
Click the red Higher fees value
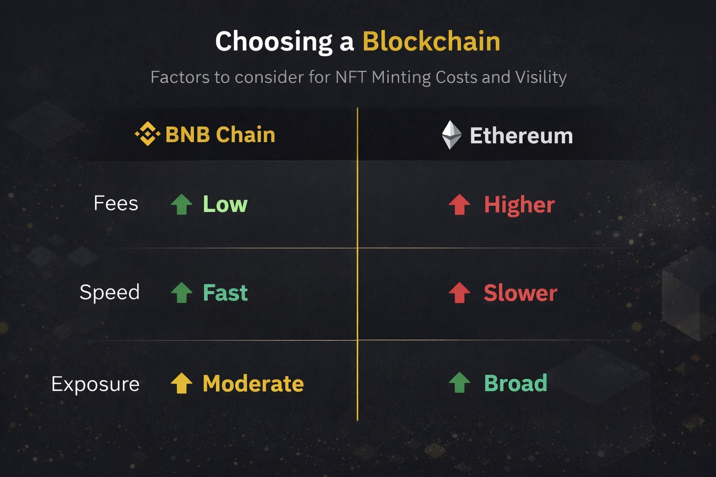click(519, 204)
